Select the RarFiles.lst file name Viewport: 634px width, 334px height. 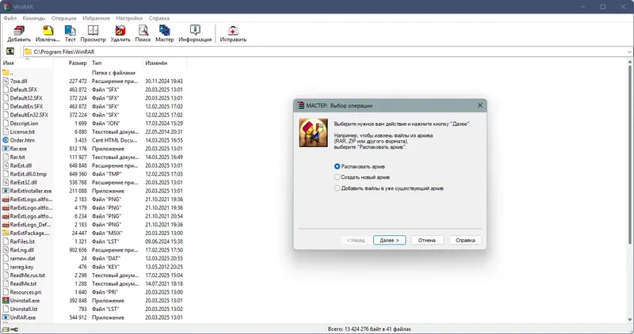[x=22, y=241]
